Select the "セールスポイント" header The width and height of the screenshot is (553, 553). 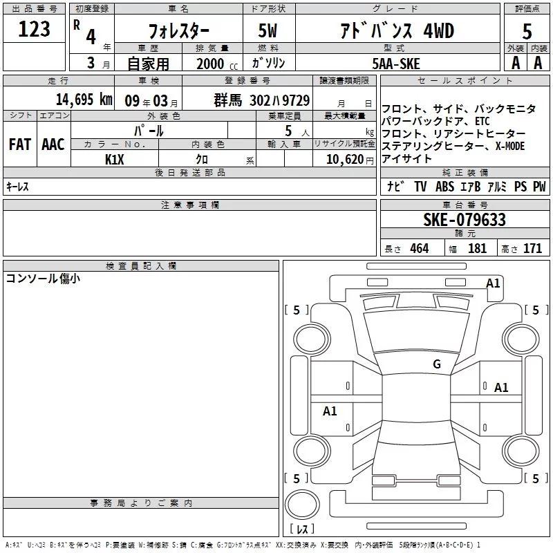[465, 81]
